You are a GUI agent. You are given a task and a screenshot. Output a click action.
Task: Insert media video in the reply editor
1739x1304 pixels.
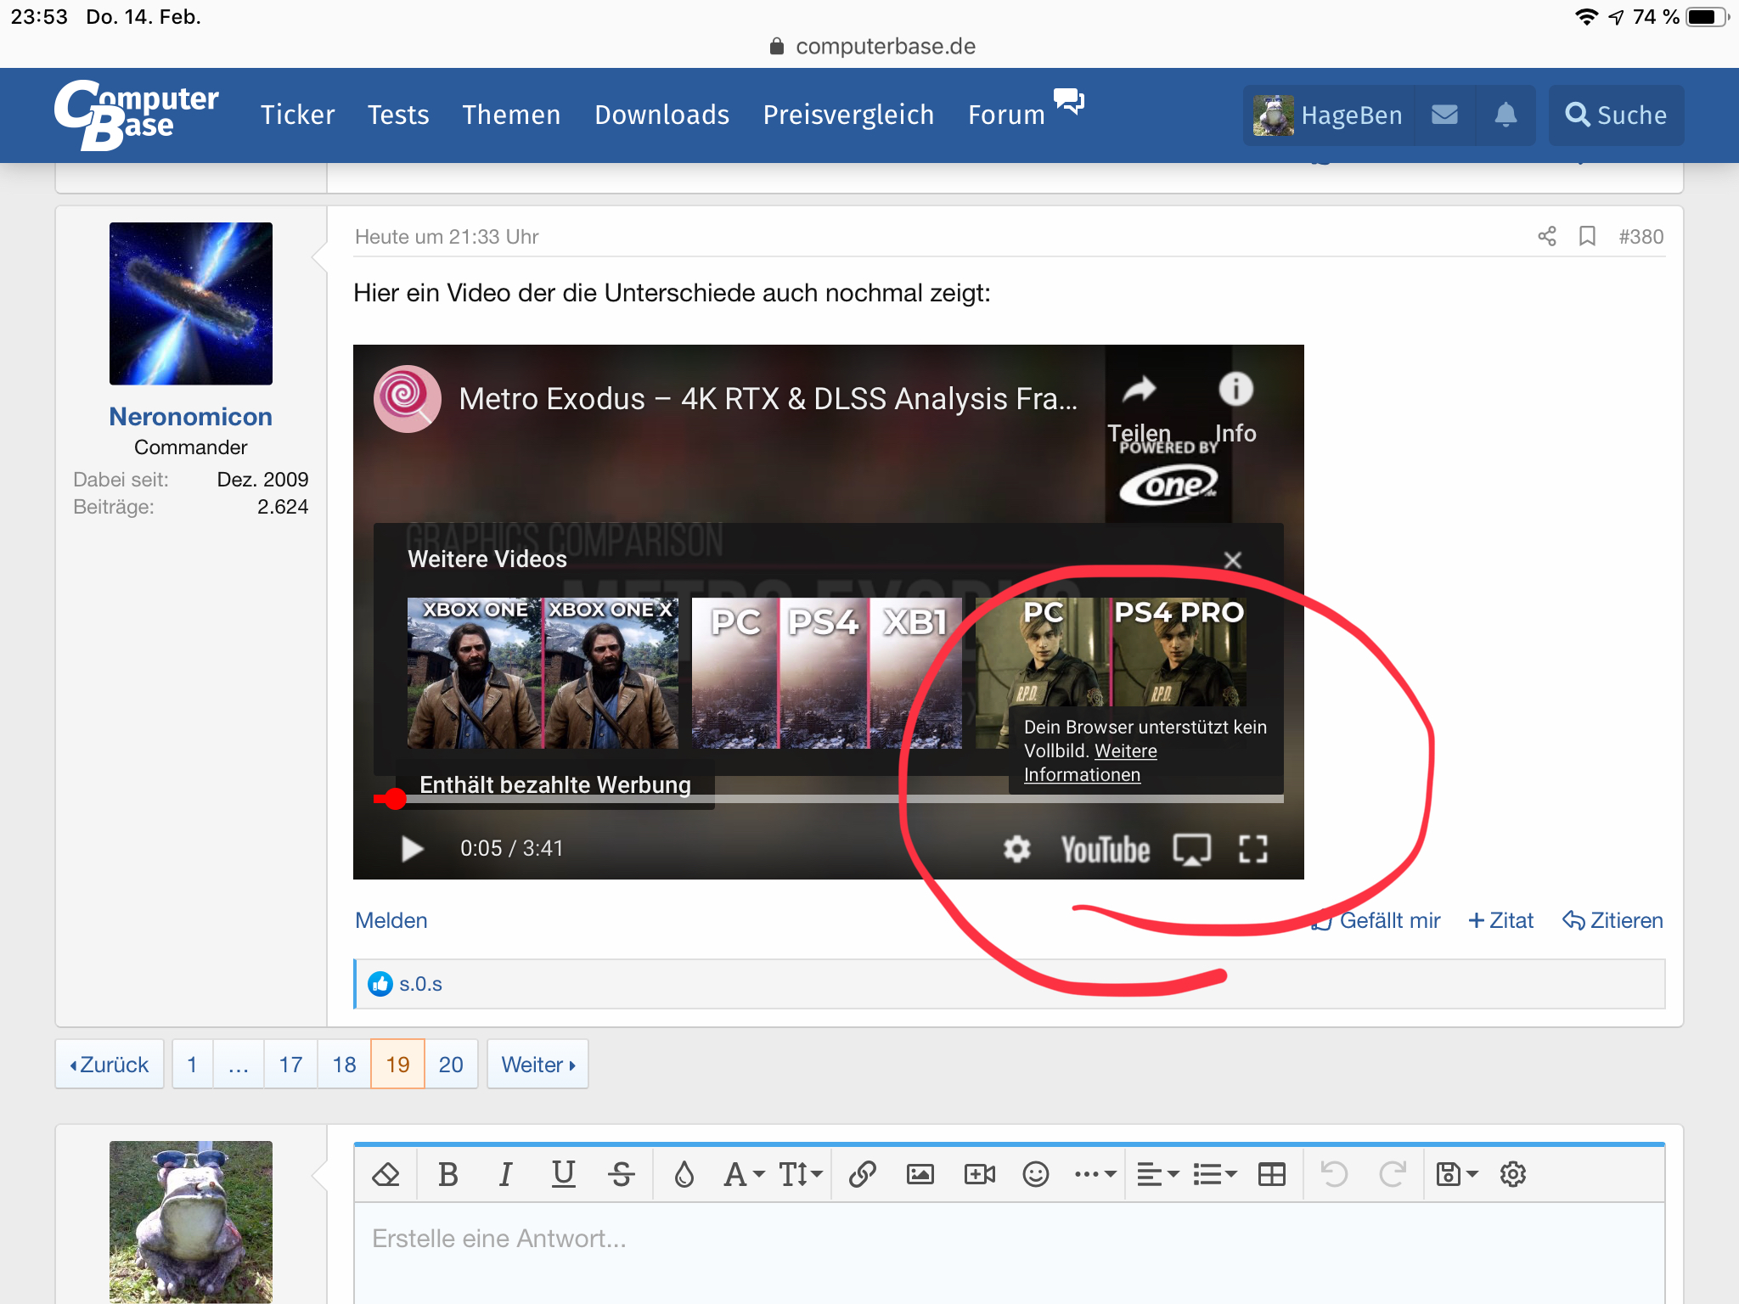click(x=979, y=1174)
